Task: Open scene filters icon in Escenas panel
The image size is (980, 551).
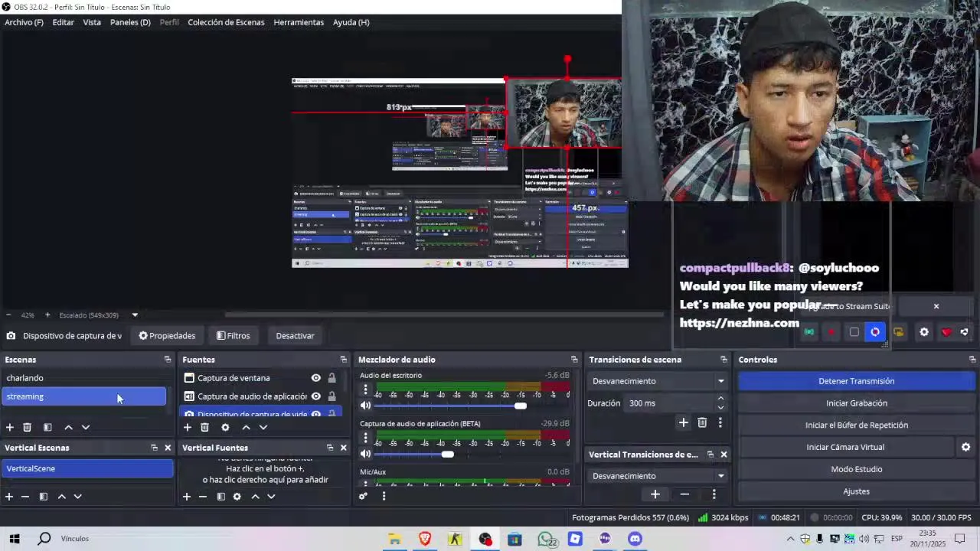Action: (x=47, y=427)
